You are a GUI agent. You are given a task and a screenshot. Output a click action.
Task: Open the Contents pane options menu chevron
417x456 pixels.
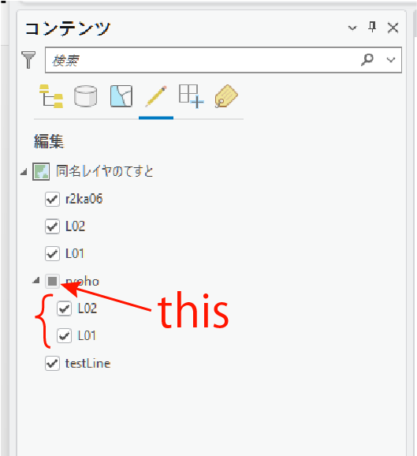click(352, 28)
